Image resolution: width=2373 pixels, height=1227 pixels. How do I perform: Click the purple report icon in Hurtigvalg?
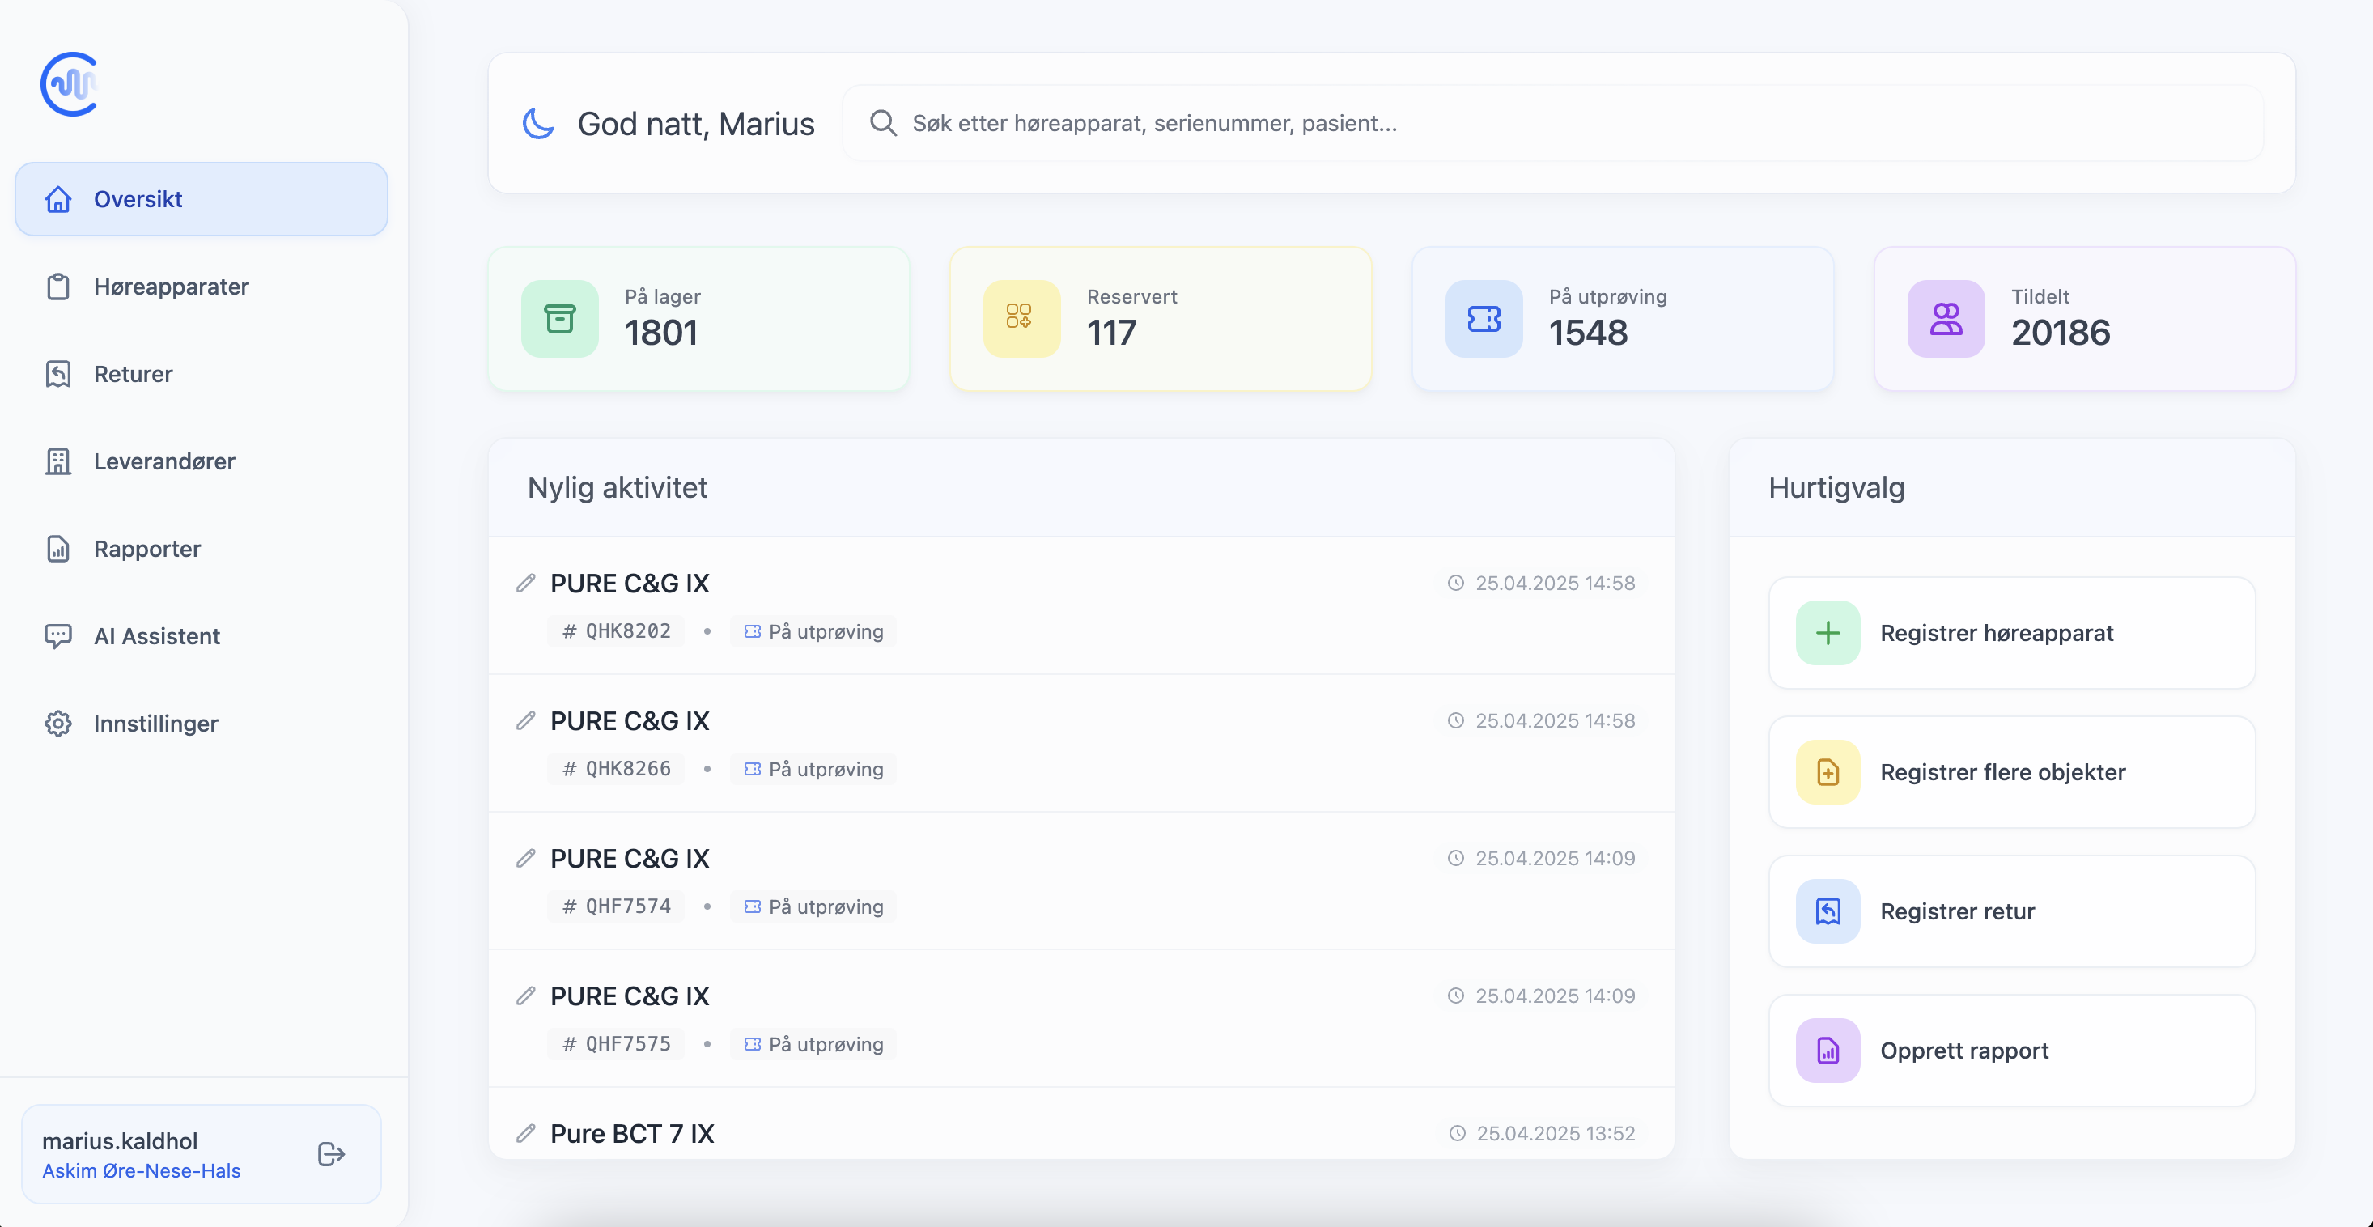1828,1050
